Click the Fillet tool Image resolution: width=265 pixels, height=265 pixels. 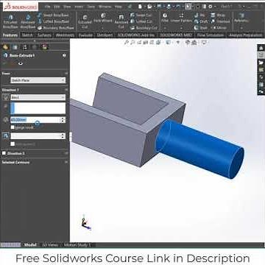(165, 18)
